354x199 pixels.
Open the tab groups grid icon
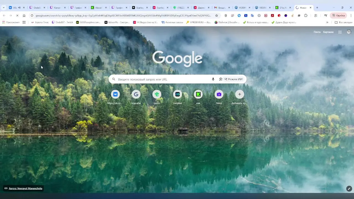pyautogui.click(x=24, y=22)
